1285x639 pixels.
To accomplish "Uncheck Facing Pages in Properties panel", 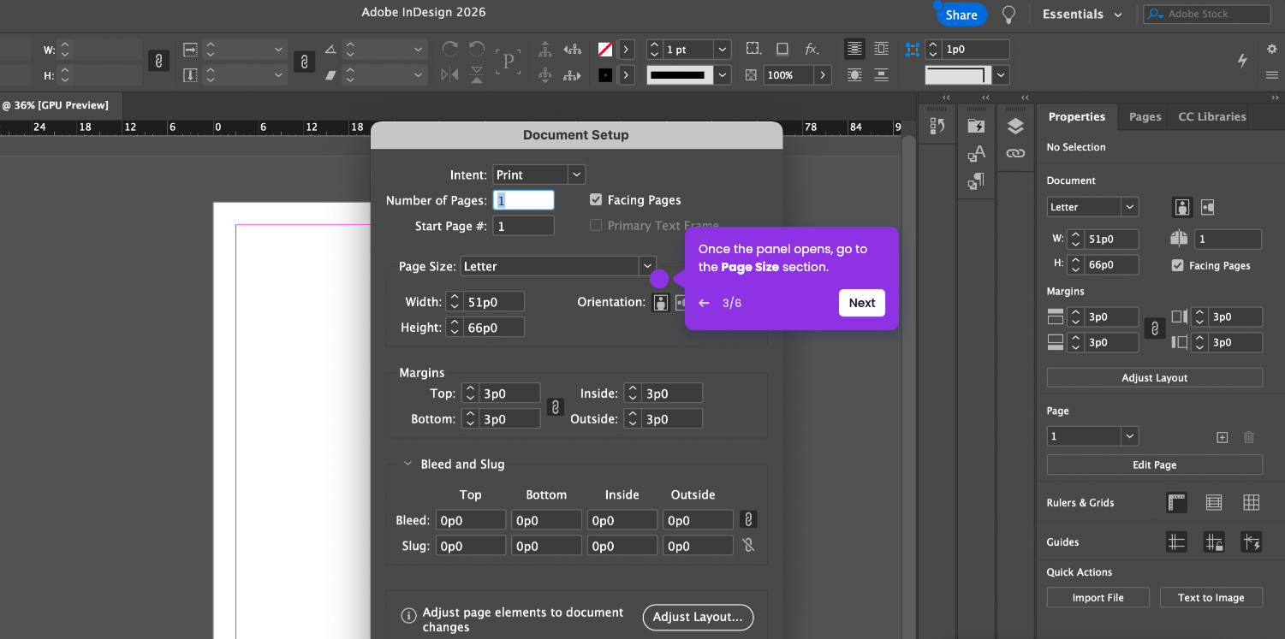I will point(1178,265).
